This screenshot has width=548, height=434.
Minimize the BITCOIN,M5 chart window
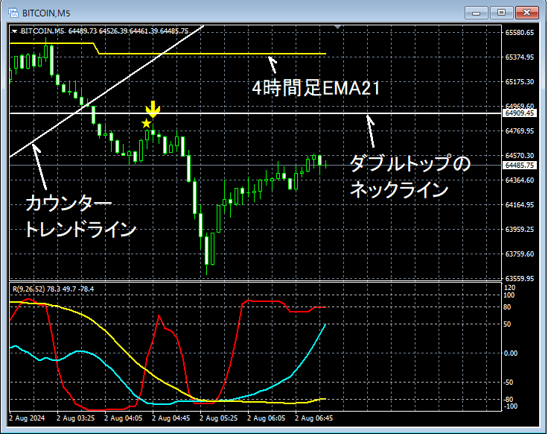click(x=476, y=13)
